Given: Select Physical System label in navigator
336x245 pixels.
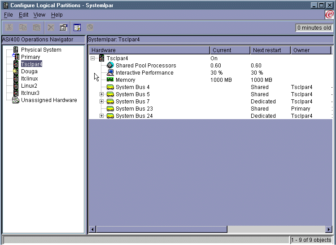Looking at the screenshot, I should tap(41, 49).
